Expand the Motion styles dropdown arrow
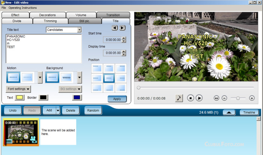The height and width of the screenshot is (155, 263). click(x=40, y=77)
